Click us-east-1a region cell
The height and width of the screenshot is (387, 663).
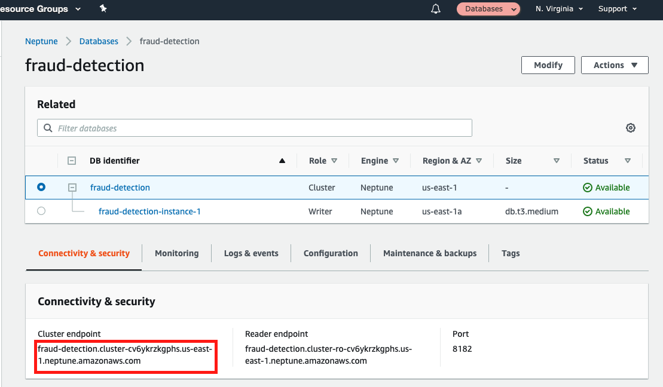tap(441, 211)
